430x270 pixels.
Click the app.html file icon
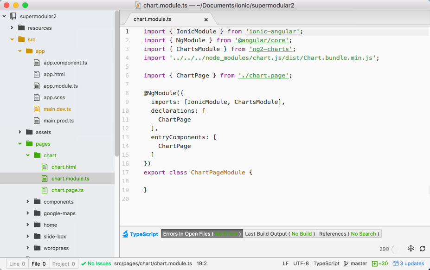point(37,74)
